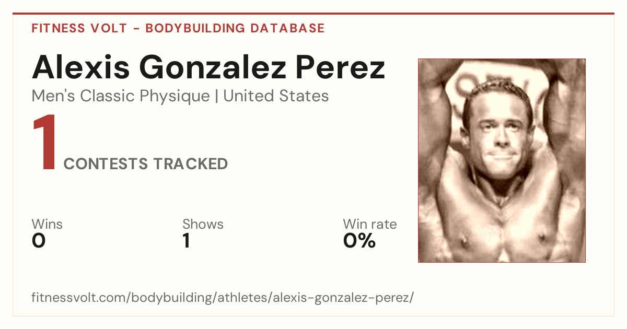Click the Shows value 1

[x=186, y=241]
